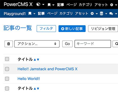Click the bottom タイトル column label
The width and height of the screenshot is (118, 95).
25,88
